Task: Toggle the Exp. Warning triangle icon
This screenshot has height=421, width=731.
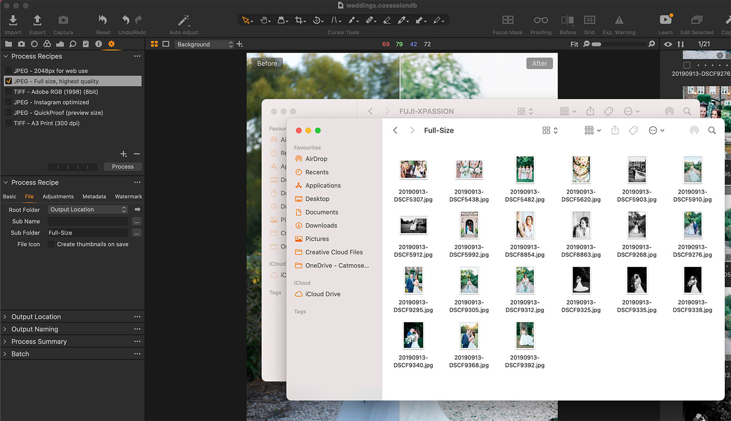Action: [619, 20]
